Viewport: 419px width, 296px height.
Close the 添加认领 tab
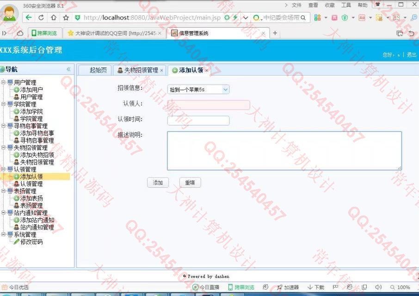click(207, 71)
